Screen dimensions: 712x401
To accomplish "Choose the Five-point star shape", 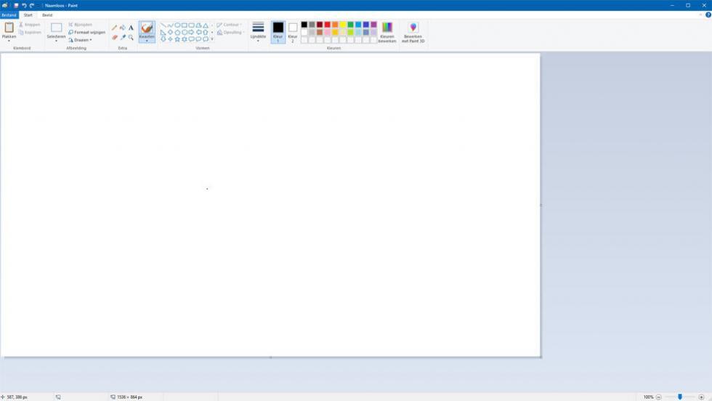I will tap(177, 39).
